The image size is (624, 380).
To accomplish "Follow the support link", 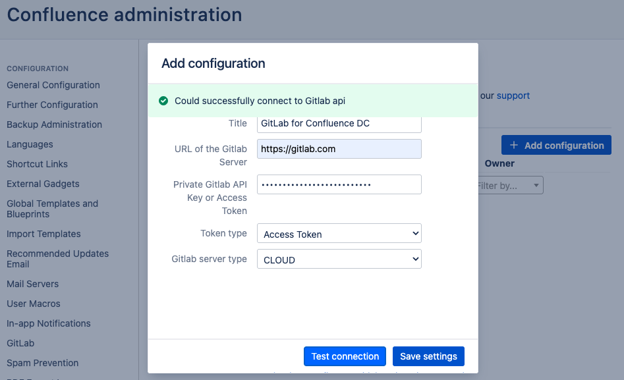I will click(x=513, y=95).
